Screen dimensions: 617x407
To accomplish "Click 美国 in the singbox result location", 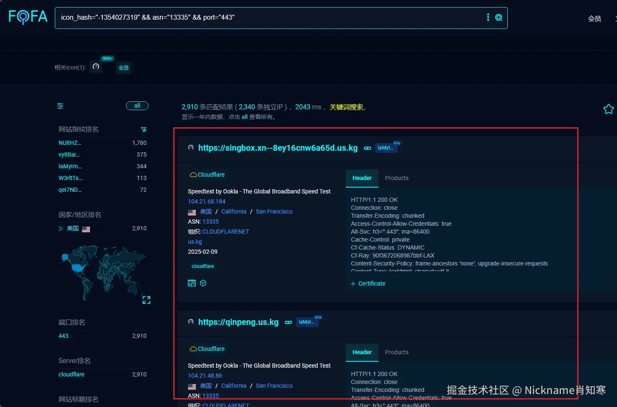I will pos(206,211).
